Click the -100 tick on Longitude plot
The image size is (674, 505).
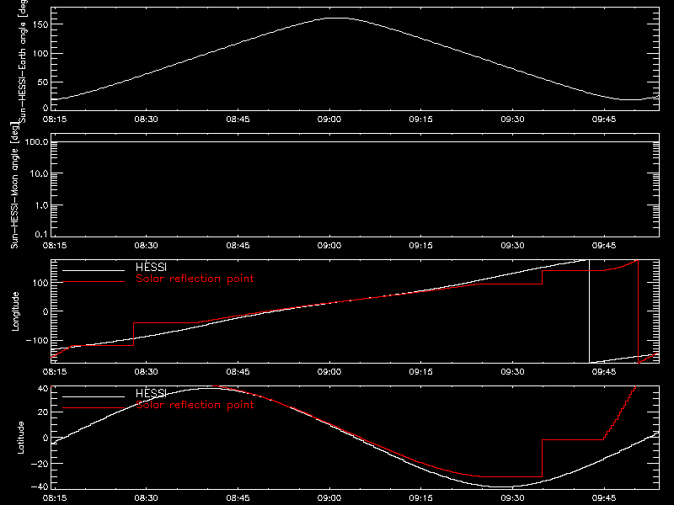[x=37, y=340]
